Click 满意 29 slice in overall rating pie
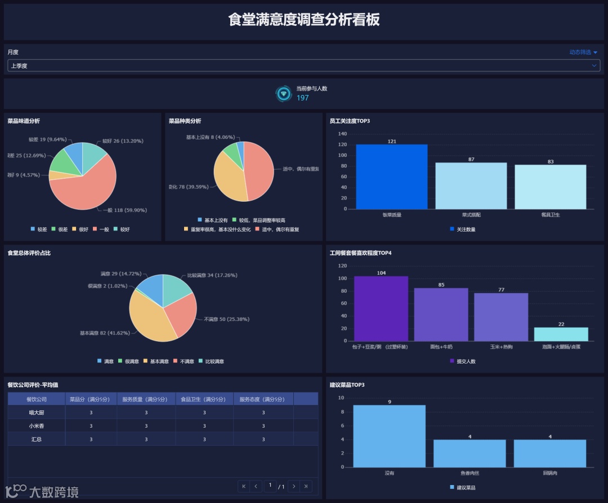 (x=153, y=288)
